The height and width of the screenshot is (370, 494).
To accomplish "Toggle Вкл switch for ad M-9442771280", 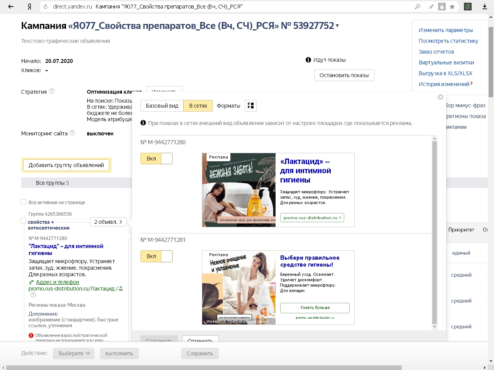I will coord(156,159).
